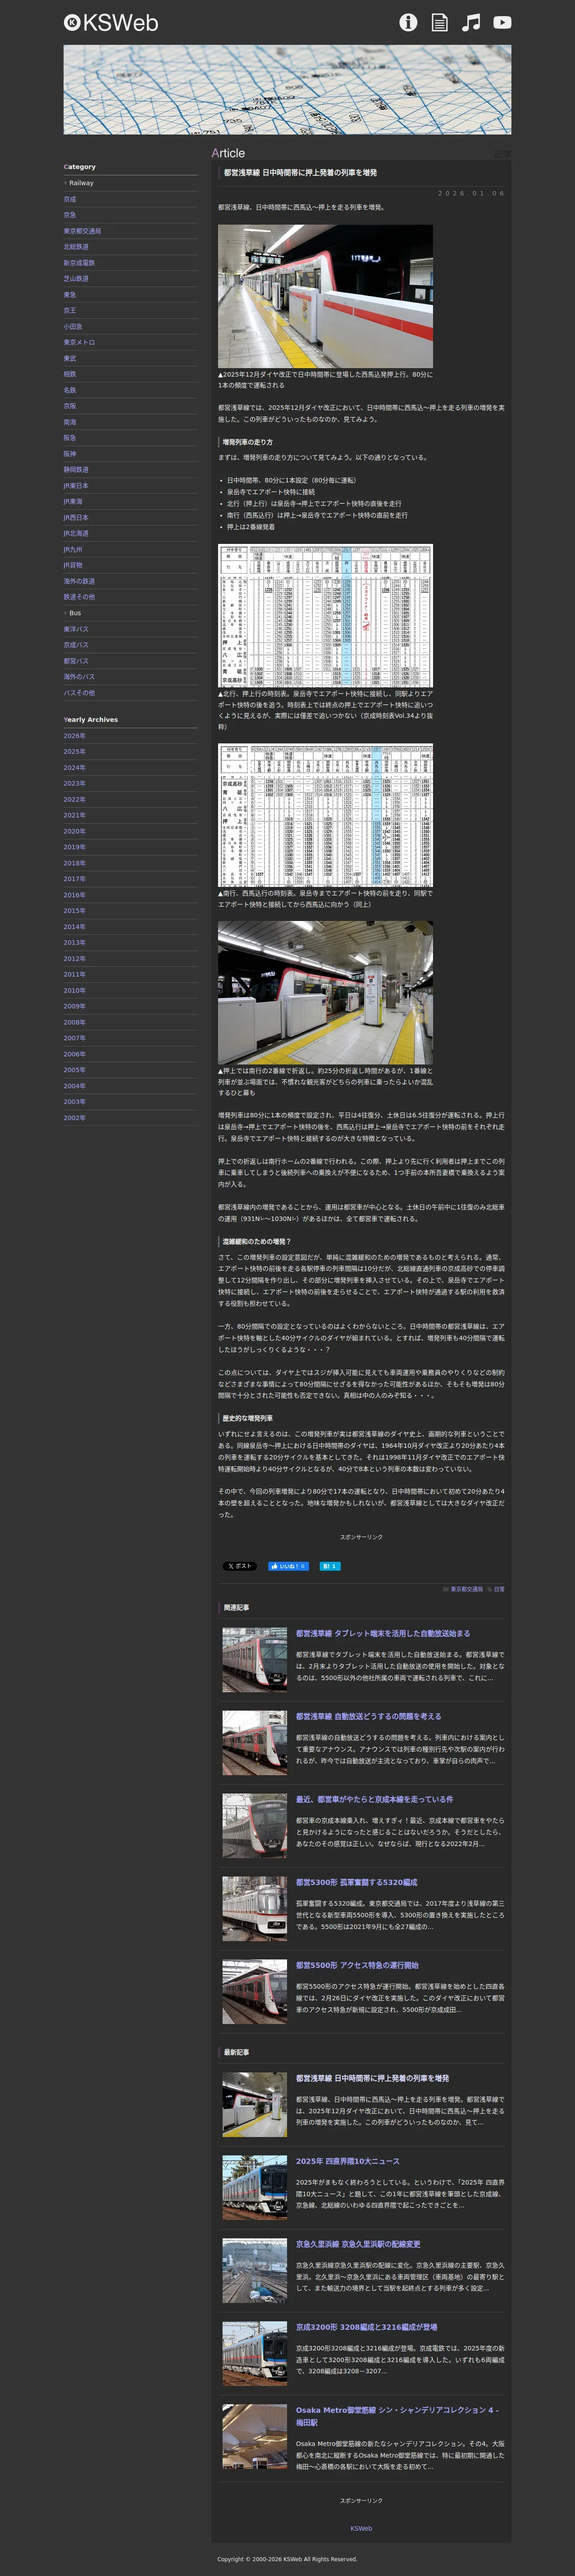Collapse the Bus category list
This screenshot has height=2576, width=575.
click(x=73, y=613)
